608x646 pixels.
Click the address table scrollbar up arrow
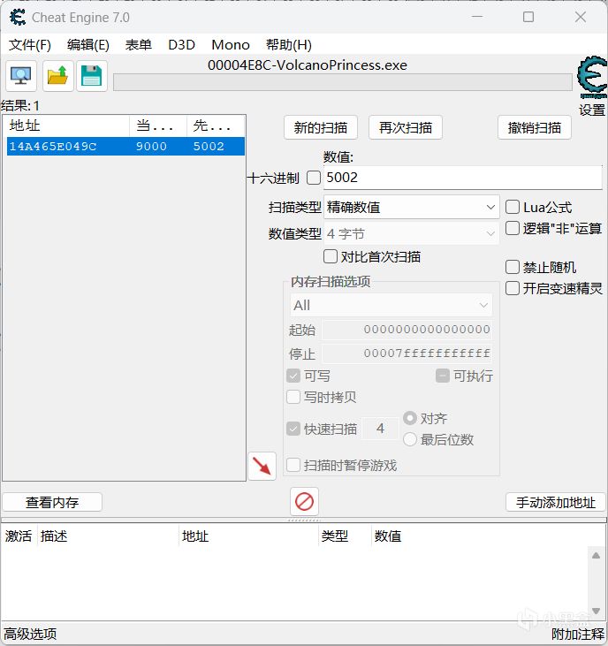596,555
